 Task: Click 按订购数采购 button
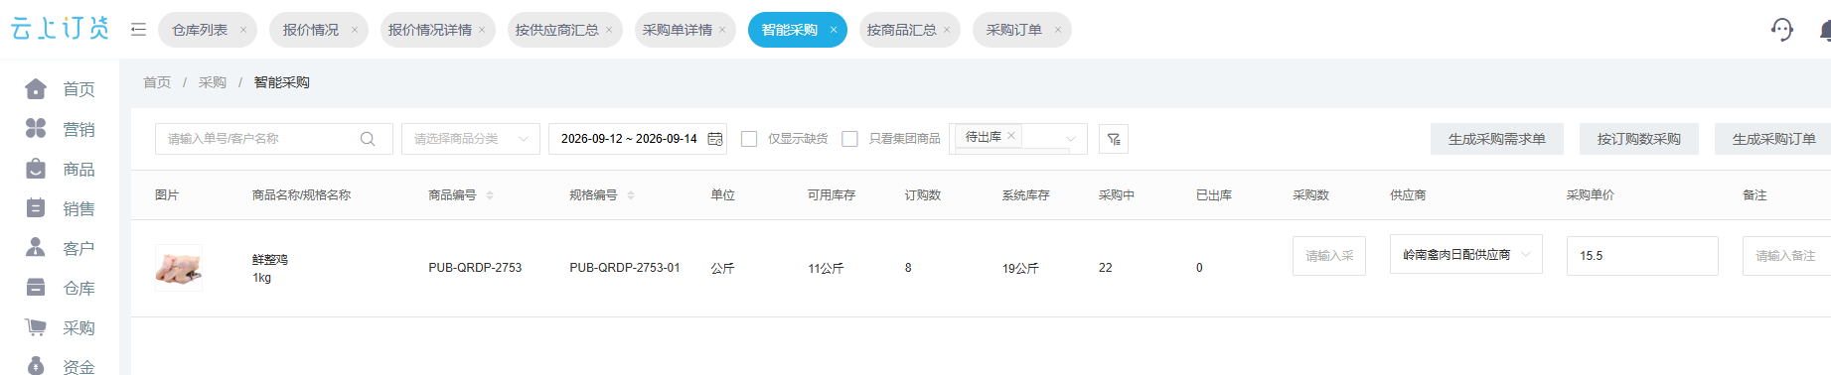point(1639,139)
